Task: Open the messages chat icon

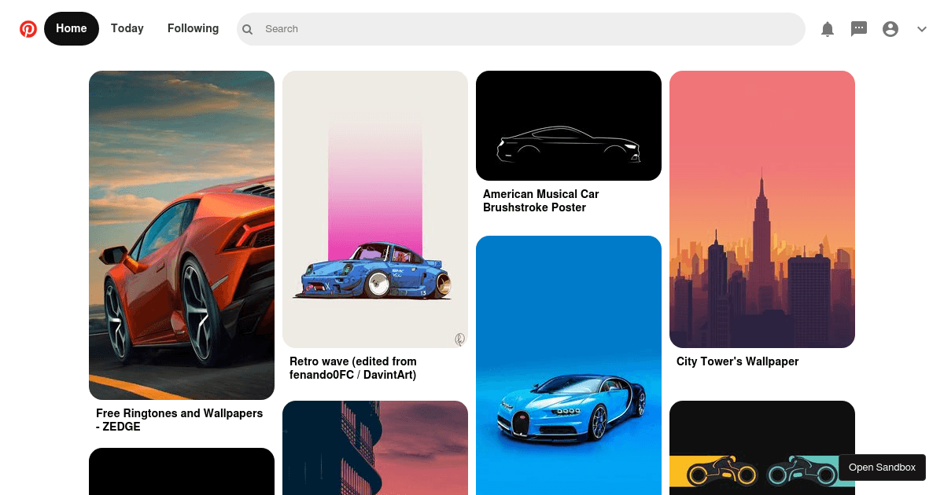Action: 858,28
